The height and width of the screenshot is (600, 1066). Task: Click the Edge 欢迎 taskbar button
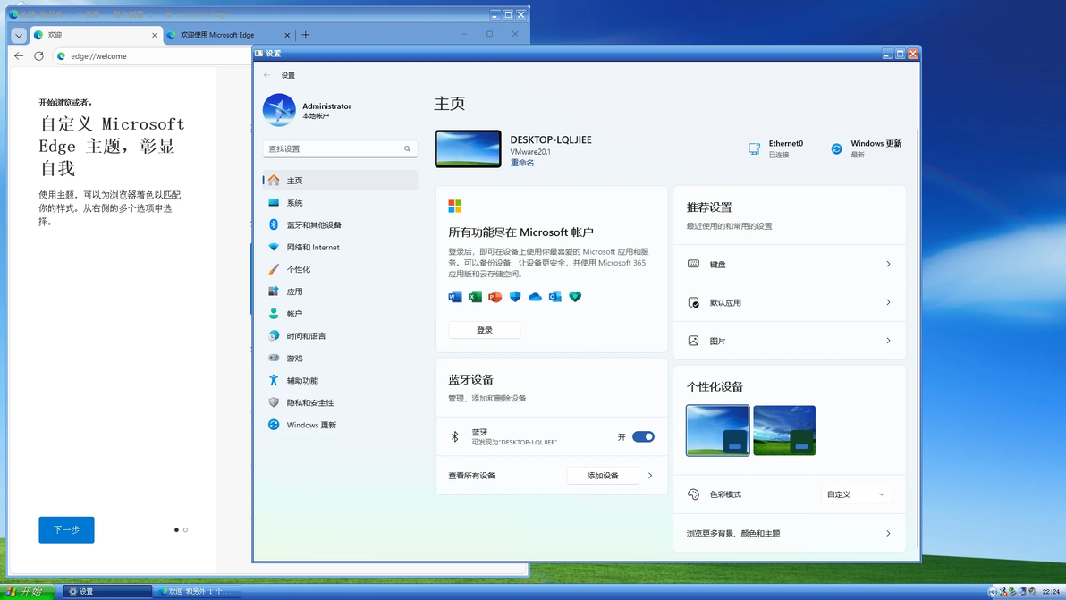click(197, 592)
